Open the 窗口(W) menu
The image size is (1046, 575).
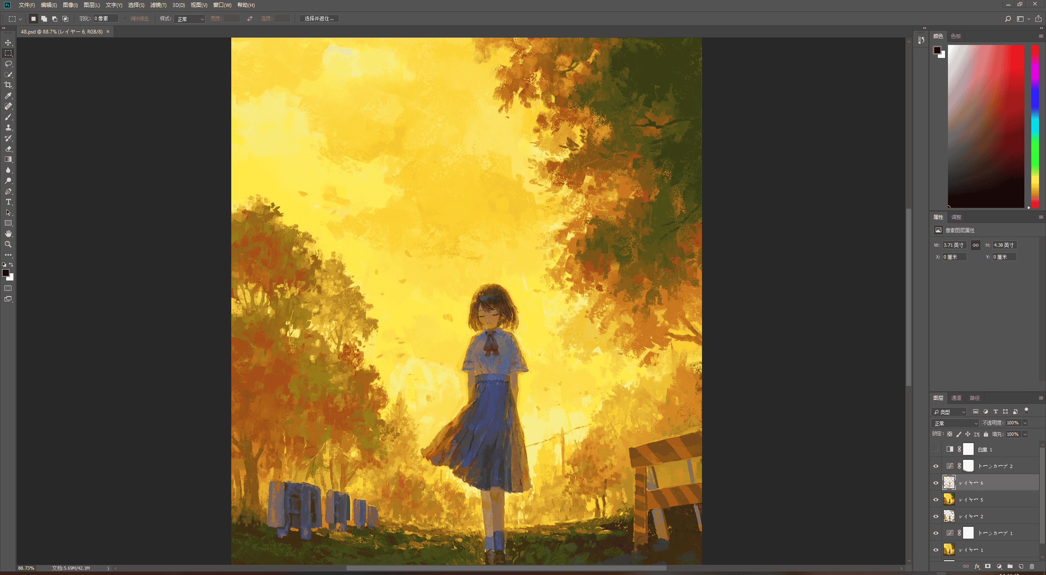coord(222,5)
